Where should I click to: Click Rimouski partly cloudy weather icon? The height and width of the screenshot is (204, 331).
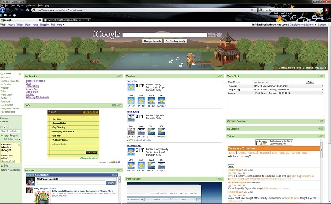coord(131,152)
